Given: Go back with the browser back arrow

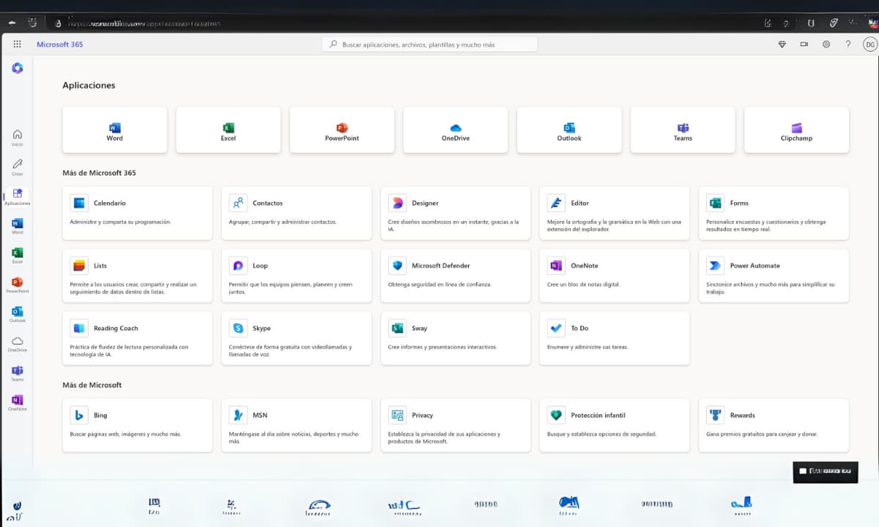Looking at the screenshot, I should click(12, 23).
